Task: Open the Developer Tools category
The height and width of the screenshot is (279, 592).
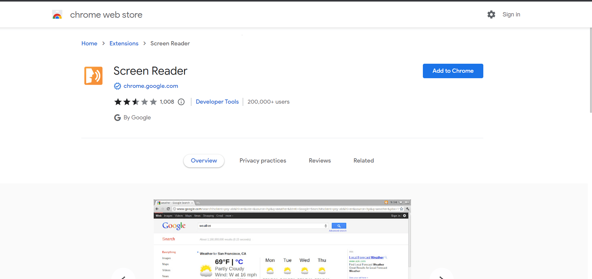Action: click(x=217, y=102)
